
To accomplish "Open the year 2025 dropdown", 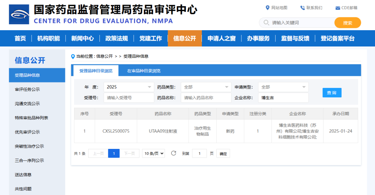I will pos(129,87).
